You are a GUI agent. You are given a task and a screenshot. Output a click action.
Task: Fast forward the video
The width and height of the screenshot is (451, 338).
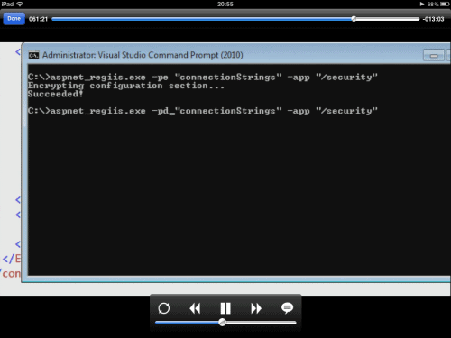[256, 308]
